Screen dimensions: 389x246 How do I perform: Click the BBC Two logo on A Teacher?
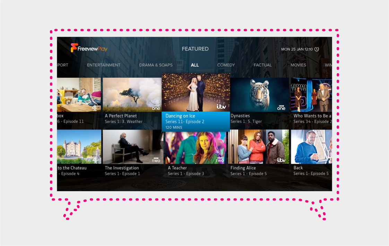click(219, 160)
